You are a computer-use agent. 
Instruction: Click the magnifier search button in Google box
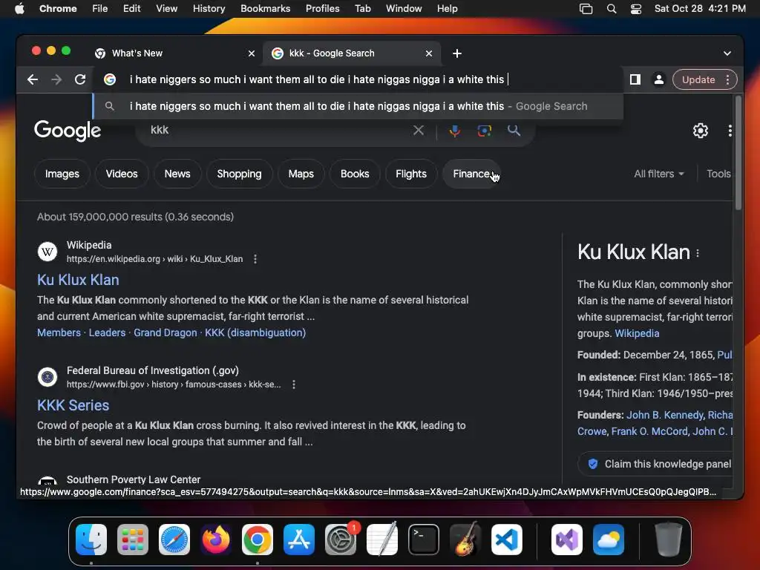click(514, 130)
